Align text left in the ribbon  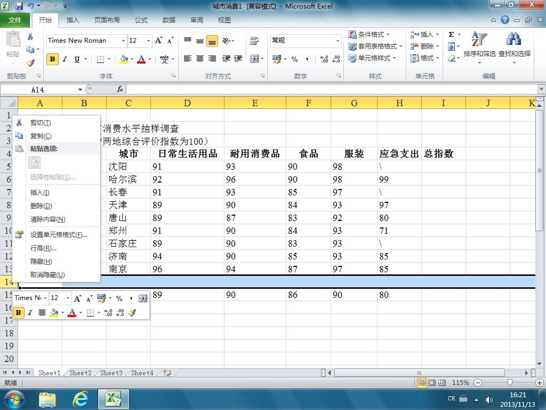click(188, 59)
